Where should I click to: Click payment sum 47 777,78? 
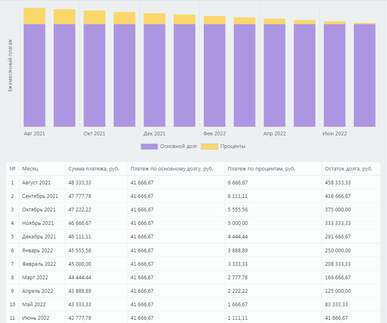[x=80, y=196]
